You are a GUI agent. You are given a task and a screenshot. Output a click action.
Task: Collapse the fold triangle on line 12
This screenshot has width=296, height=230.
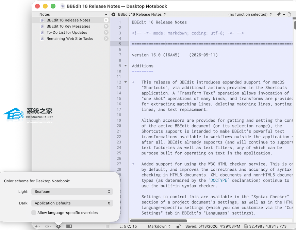(x=126, y=82)
